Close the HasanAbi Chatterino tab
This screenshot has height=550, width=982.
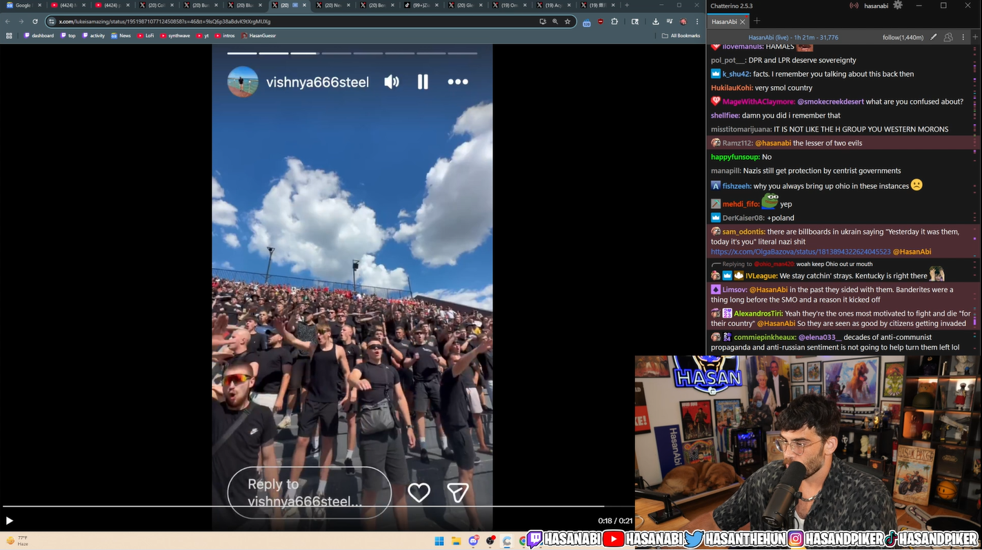742,21
